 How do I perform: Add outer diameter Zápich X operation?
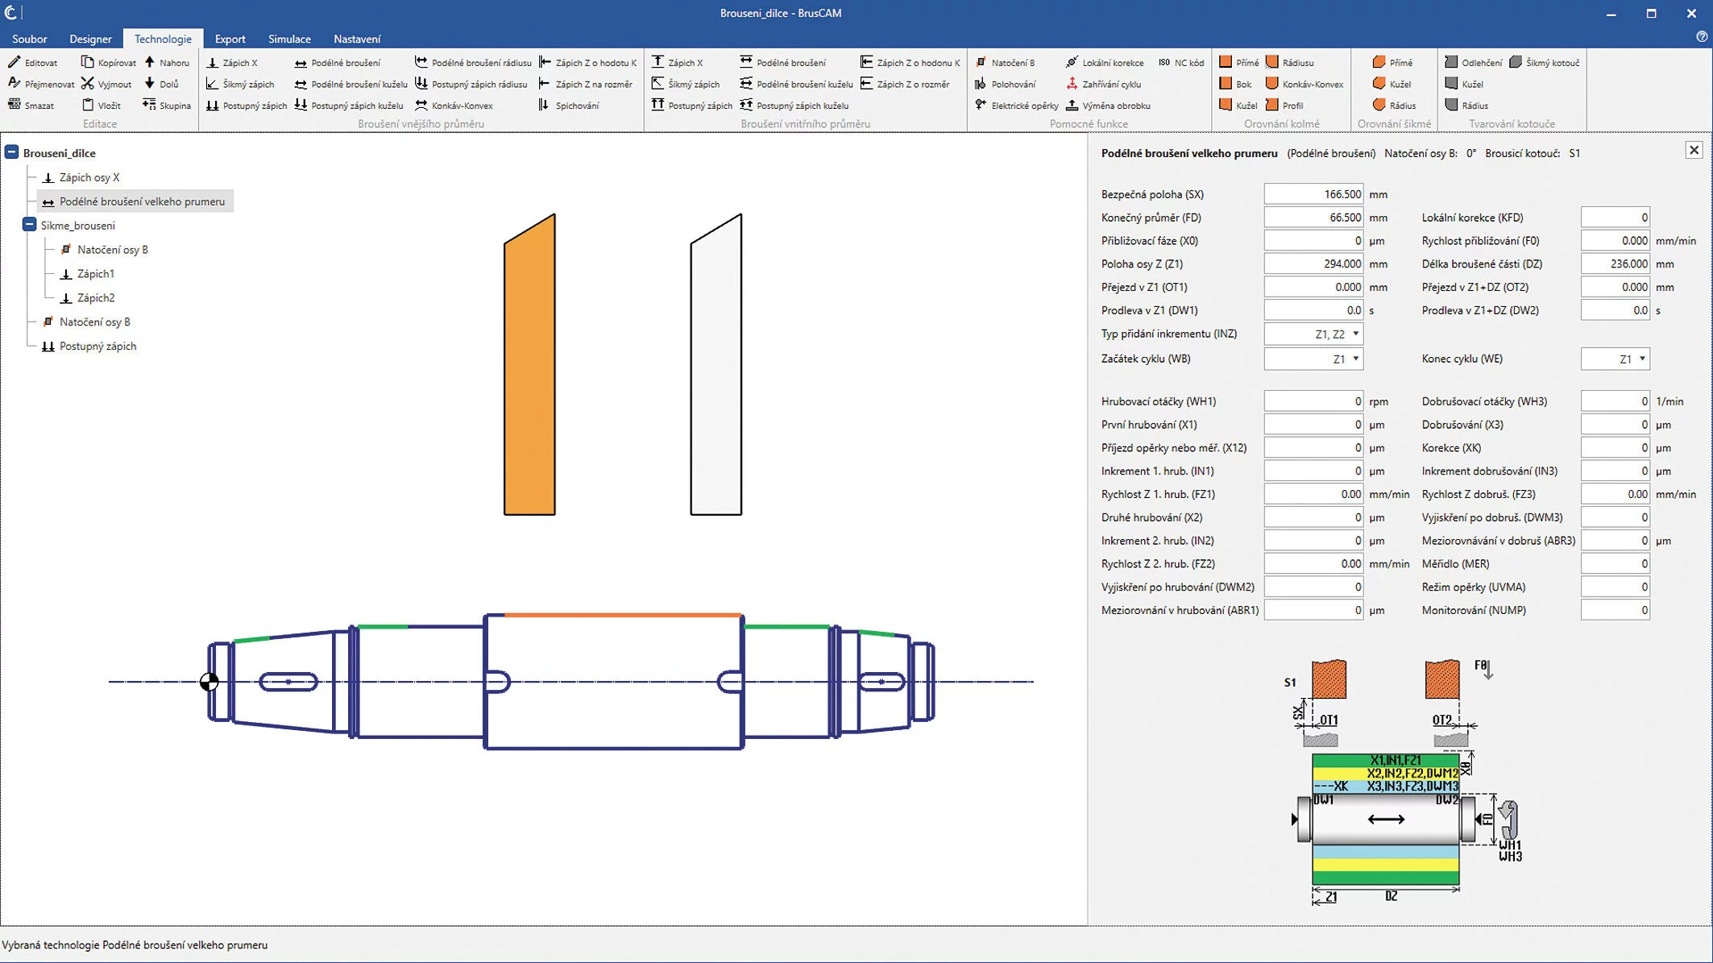coord(232,62)
